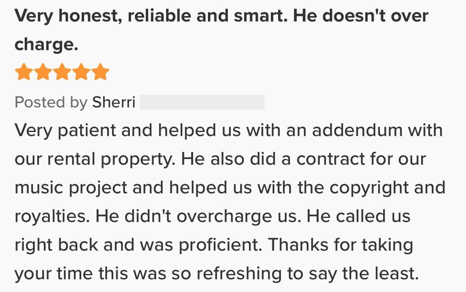466x292 pixels.
Task: Click the fifth (last) rating star
Action: (100, 72)
